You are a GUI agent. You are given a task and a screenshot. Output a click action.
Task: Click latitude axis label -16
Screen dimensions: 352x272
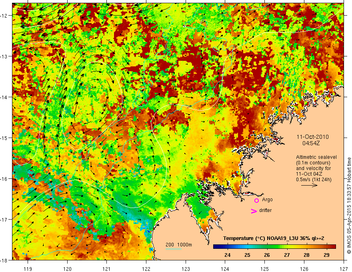4,179
